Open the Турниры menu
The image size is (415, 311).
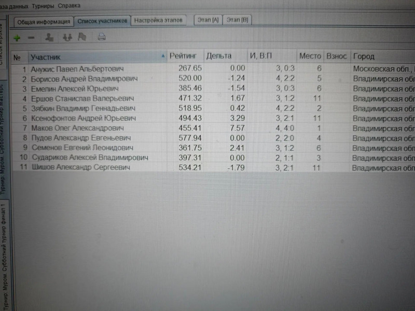click(x=43, y=6)
